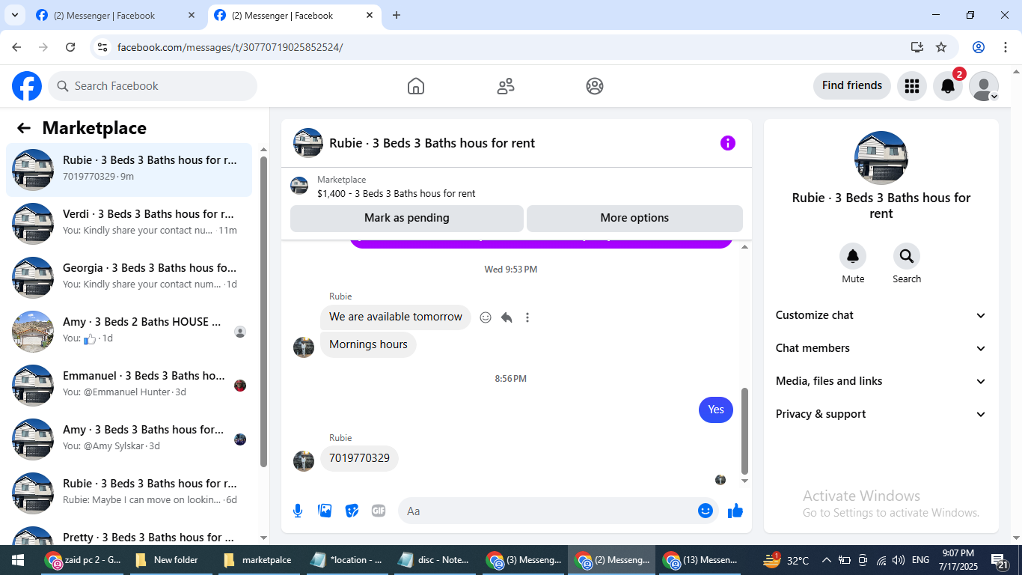The width and height of the screenshot is (1022, 575).
Task: Open the account profile picture menu
Action: (984, 86)
